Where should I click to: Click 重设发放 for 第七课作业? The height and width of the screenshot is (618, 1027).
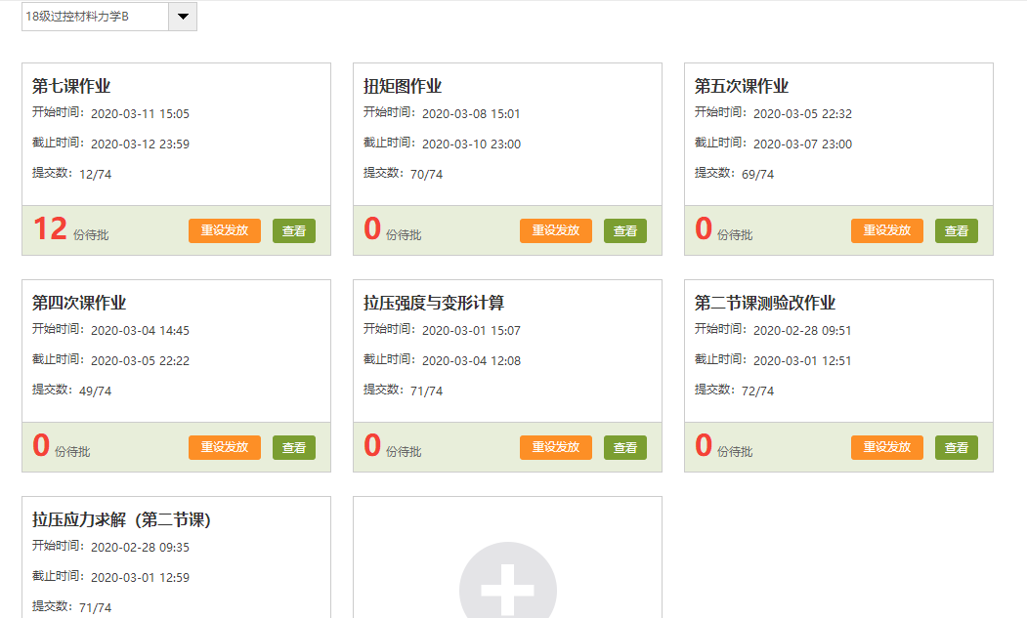[225, 230]
